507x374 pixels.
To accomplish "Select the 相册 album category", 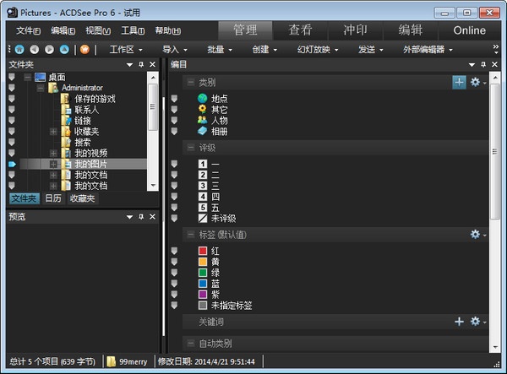I will pyautogui.click(x=203, y=131).
